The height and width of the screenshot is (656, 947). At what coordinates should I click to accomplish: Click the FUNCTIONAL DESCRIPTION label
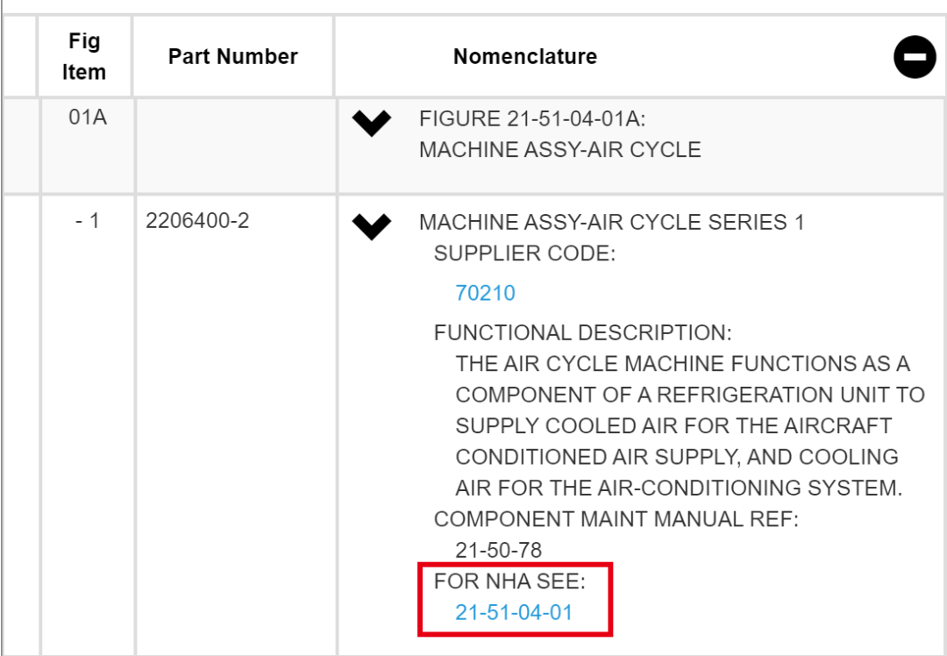(582, 333)
